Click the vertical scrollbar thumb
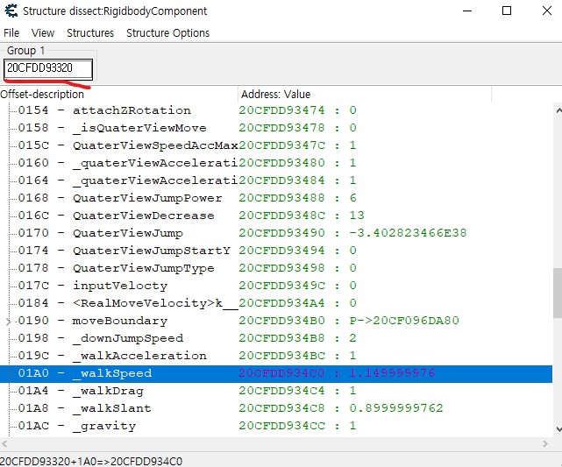Image resolution: width=562 pixels, height=467 pixels. click(x=556, y=294)
